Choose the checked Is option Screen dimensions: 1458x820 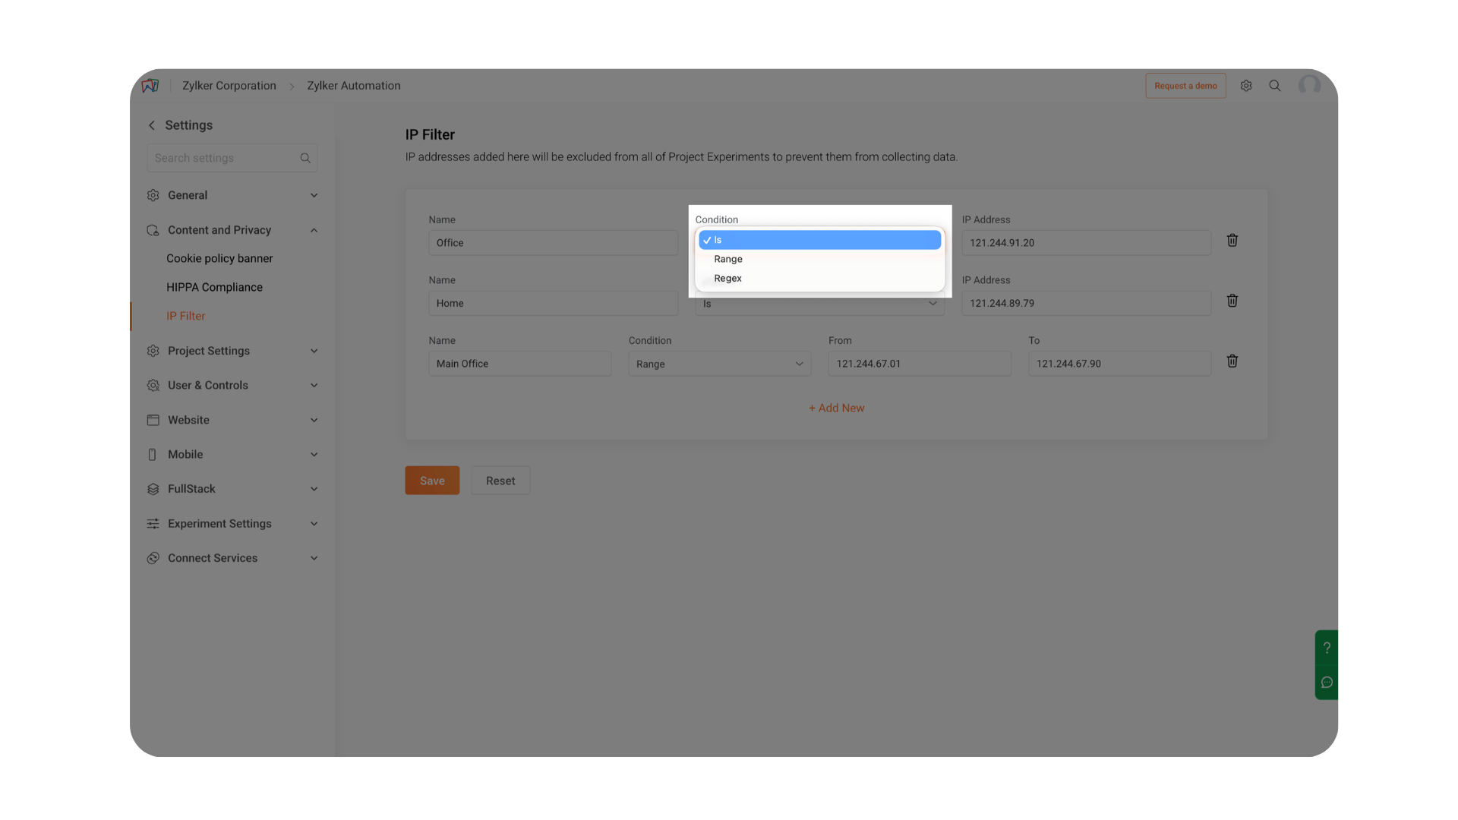(819, 240)
